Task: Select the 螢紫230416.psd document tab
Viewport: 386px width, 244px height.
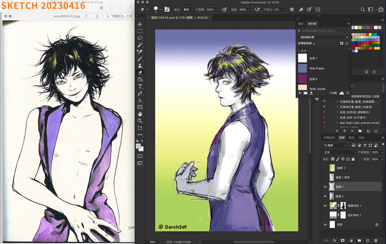Action: click(x=181, y=17)
